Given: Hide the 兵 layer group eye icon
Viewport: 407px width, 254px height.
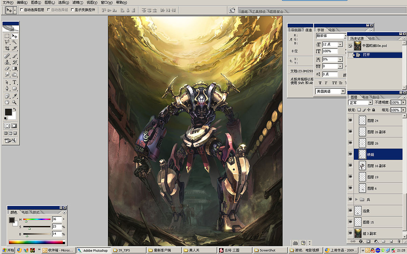Looking at the screenshot, I should 350,199.
